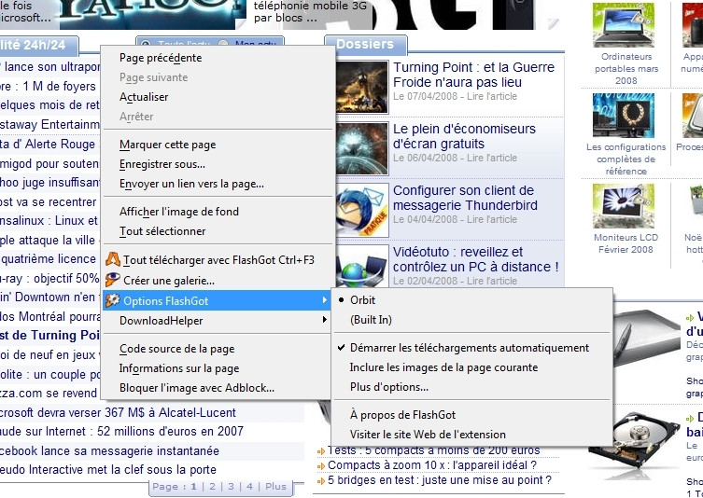Expand the DownloadHelper submenu arrow
703x498 pixels.
point(324,321)
